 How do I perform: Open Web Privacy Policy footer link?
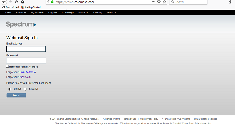tap(149, 119)
